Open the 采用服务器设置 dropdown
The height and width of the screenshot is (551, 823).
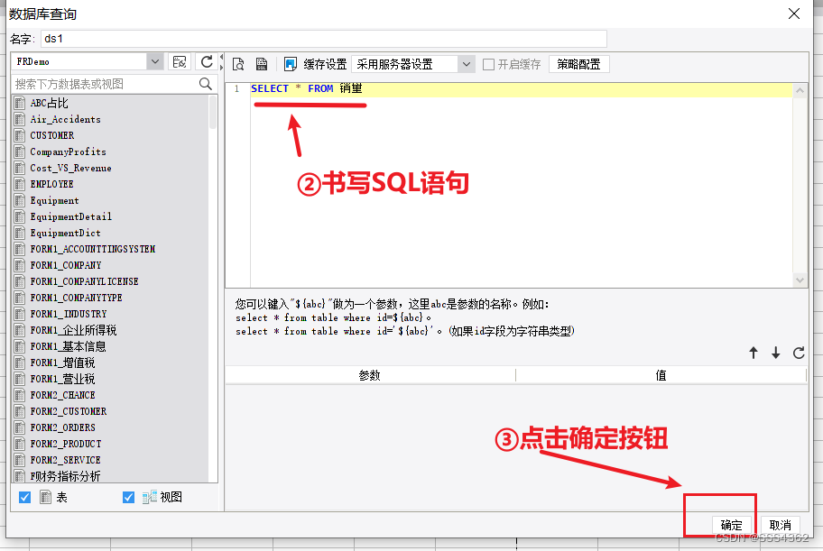(x=466, y=65)
